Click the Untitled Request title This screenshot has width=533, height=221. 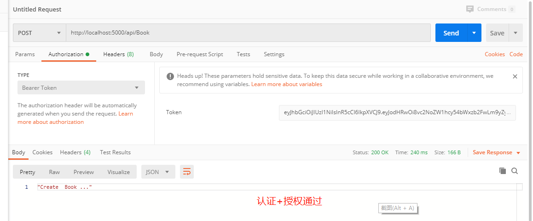pyautogui.click(x=37, y=9)
